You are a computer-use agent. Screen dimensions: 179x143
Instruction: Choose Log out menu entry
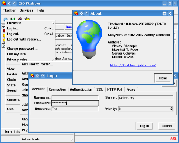30,34
